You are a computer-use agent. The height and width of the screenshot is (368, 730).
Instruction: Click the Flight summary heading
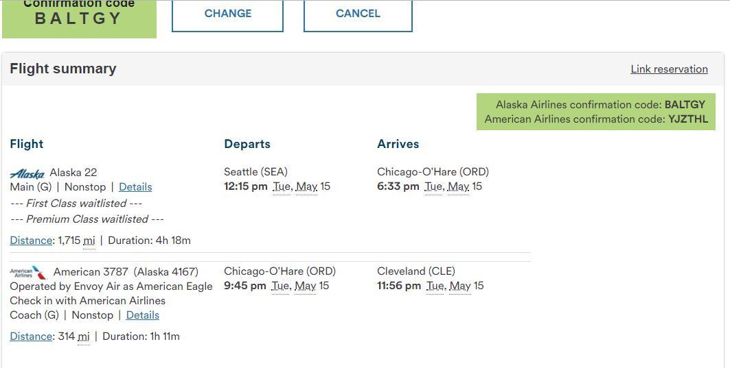click(x=63, y=69)
